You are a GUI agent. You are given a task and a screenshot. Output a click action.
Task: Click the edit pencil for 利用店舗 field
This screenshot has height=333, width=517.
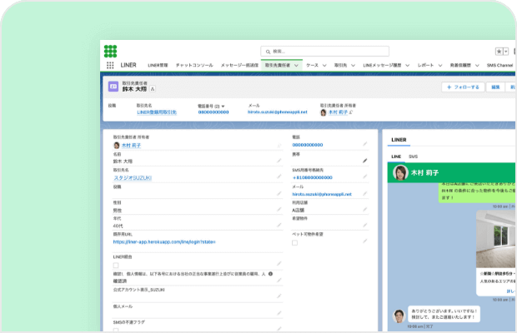point(364,210)
